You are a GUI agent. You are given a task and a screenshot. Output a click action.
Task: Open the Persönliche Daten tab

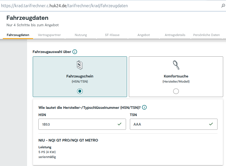pos(206,35)
